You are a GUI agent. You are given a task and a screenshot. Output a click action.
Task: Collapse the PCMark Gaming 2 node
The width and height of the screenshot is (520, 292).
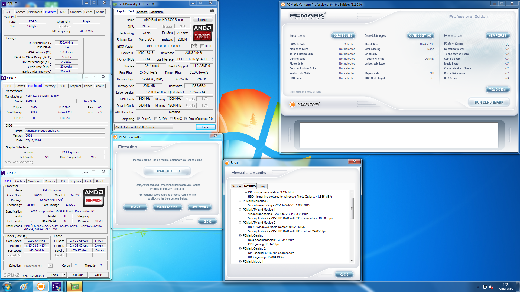[x=240, y=248]
